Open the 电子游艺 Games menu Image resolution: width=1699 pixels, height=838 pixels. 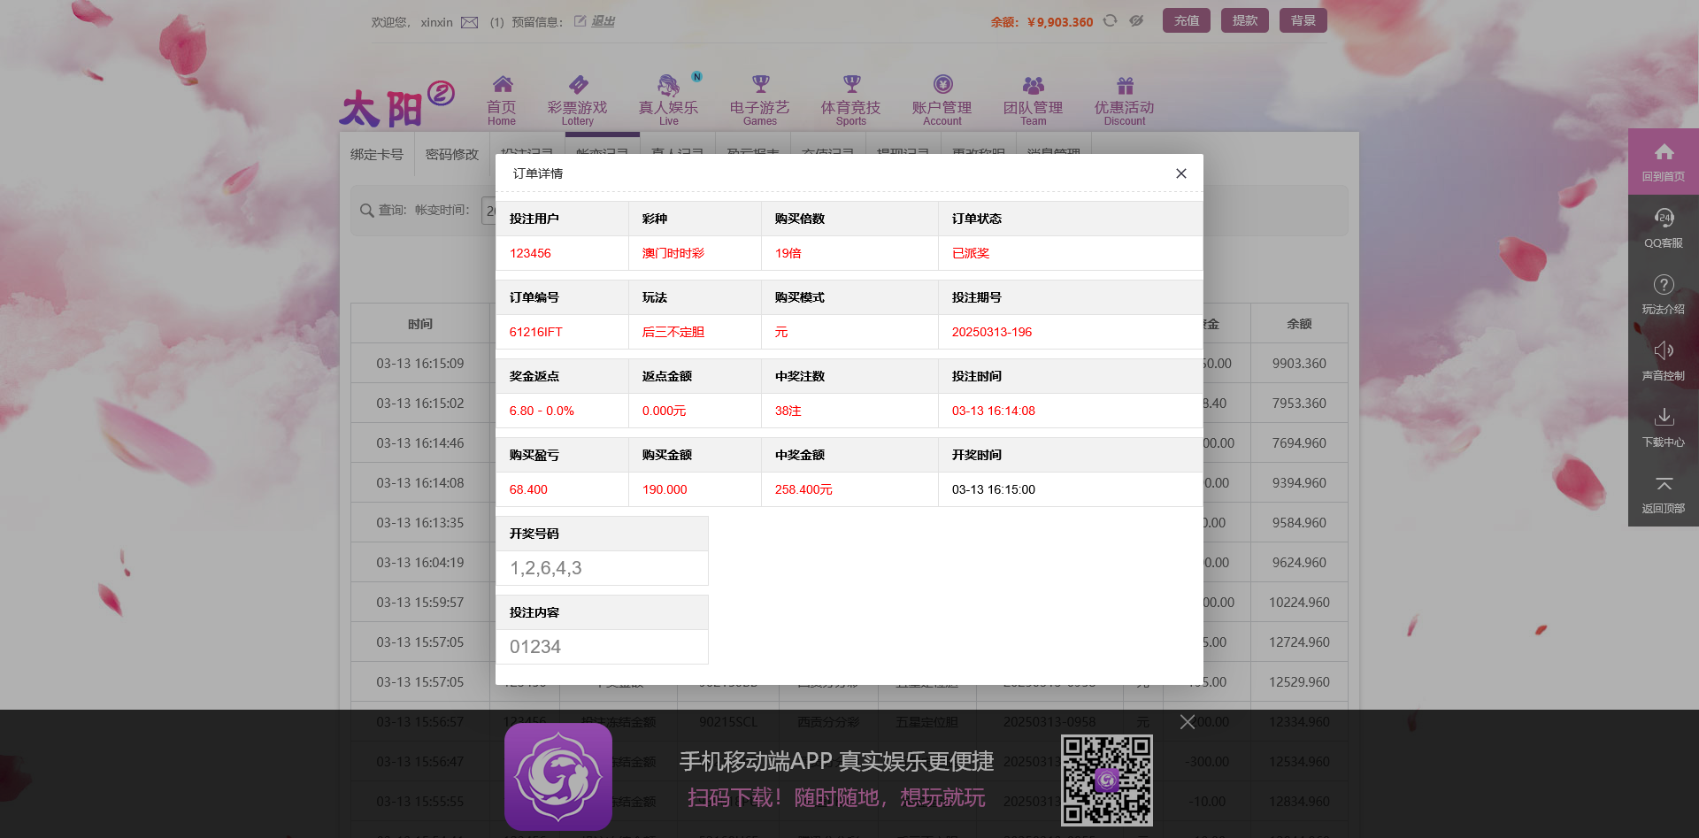tap(760, 101)
